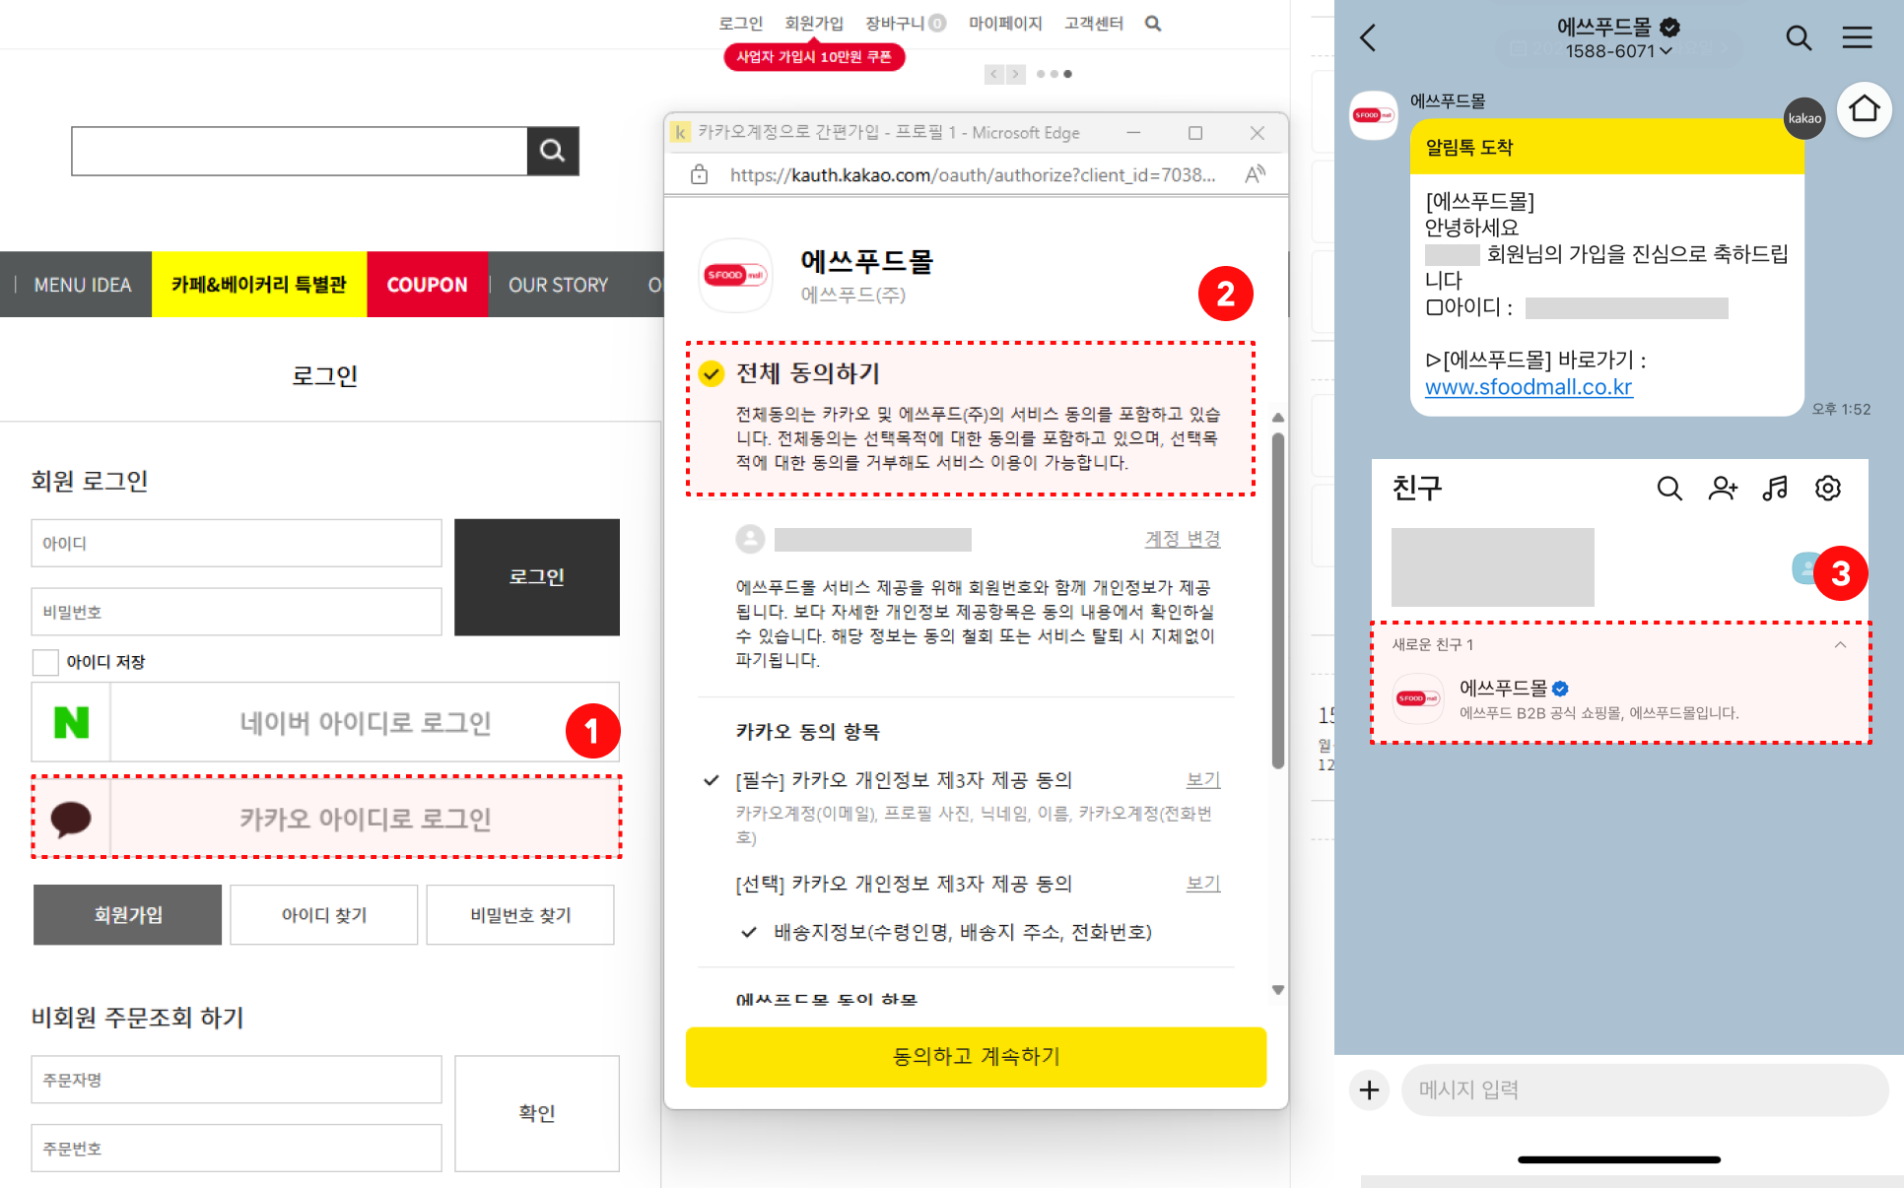Click 아이디 찾기 button
Screen dimensions: 1904x1188
[324, 915]
